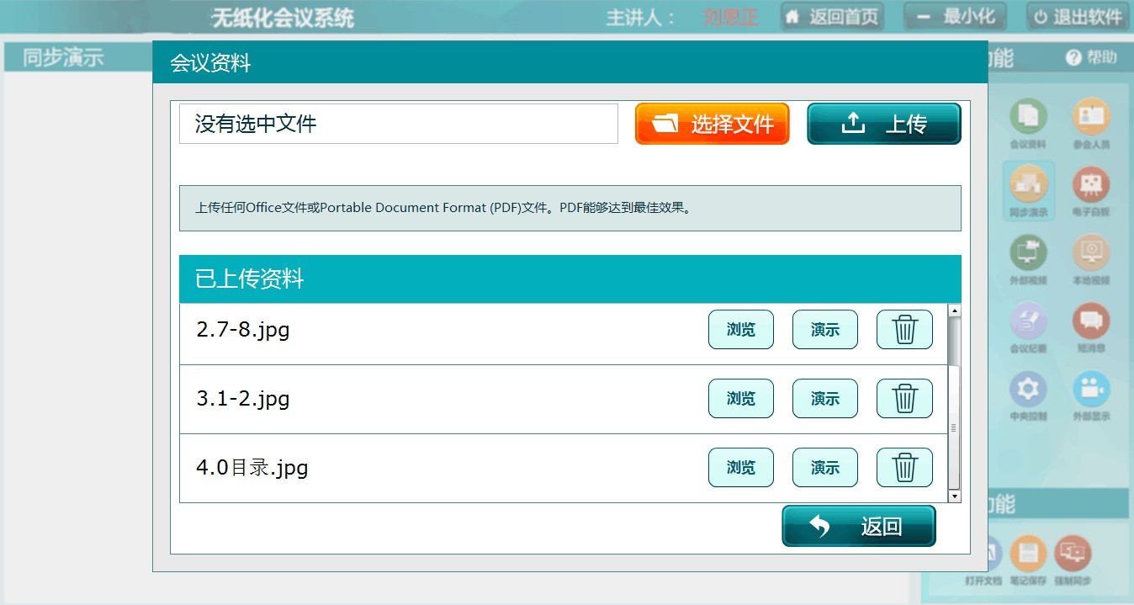Click the selected file name field

point(398,125)
